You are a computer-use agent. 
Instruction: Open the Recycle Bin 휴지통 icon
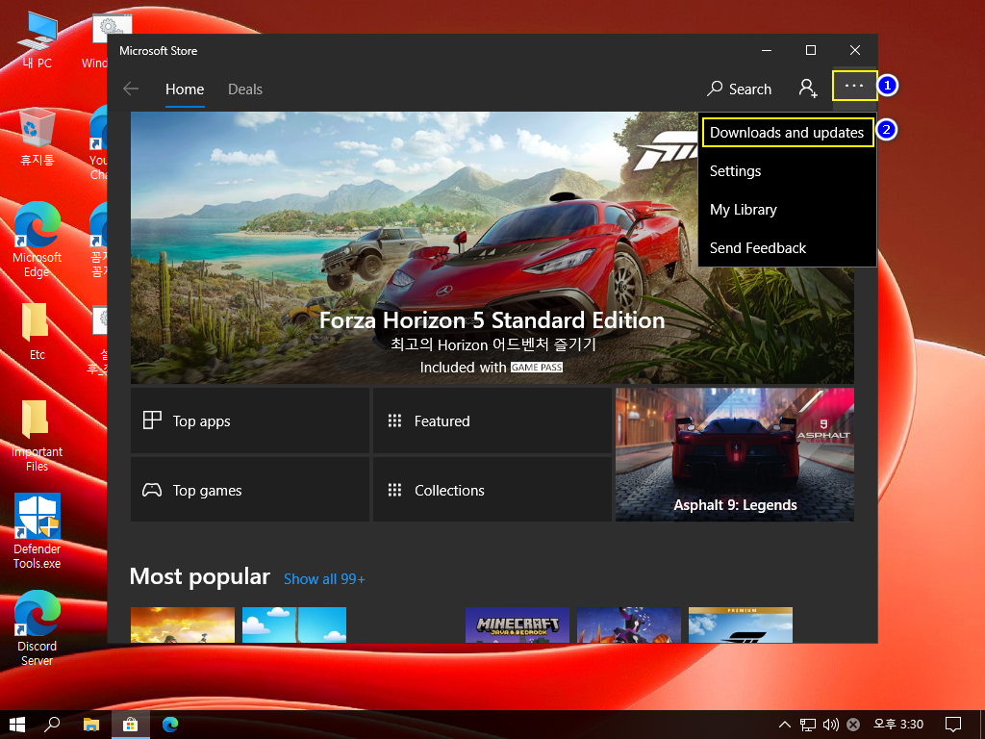coord(38,137)
